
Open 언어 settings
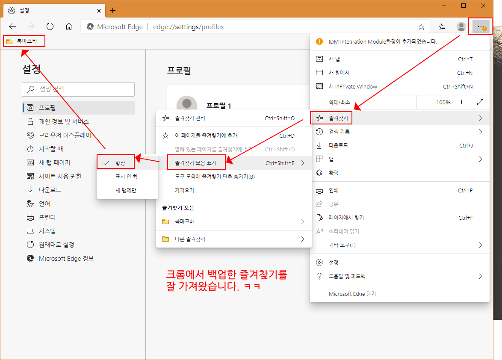[x=78, y=204]
